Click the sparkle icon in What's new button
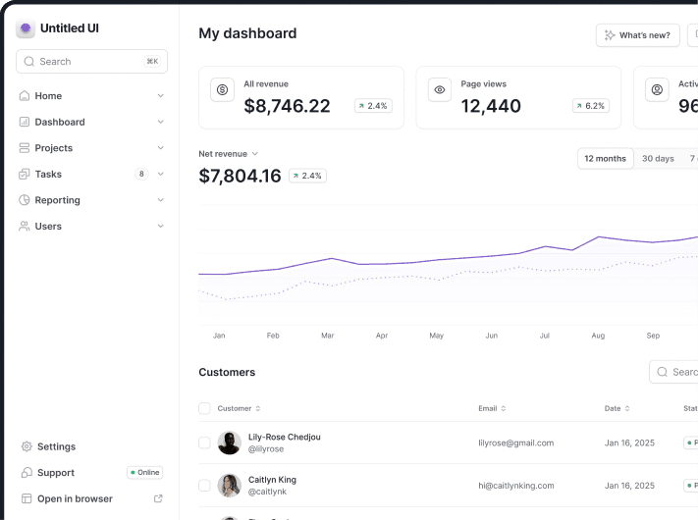This screenshot has height=520, width=698. (x=610, y=35)
